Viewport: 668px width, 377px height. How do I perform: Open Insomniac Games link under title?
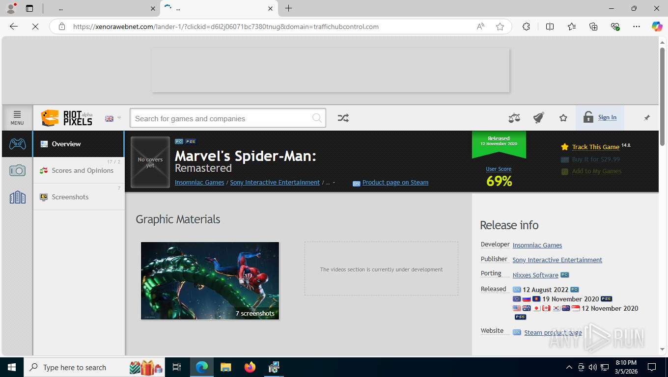click(199, 182)
